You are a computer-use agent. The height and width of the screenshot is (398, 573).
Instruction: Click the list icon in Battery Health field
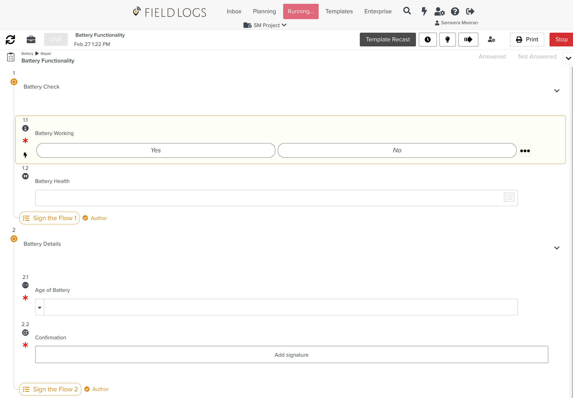509,197
